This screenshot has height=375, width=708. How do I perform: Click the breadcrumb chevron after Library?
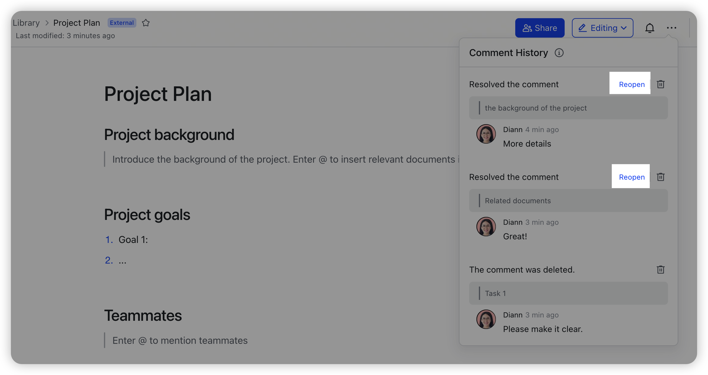click(x=47, y=23)
